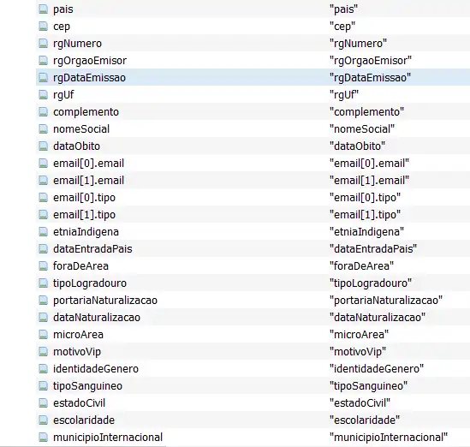The width and height of the screenshot is (470, 447).
Task: Select the tipoLogradouro field name
Action: point(90,283)
